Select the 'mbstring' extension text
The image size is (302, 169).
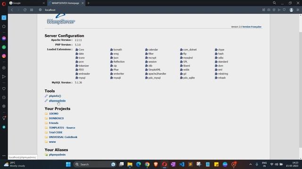(223, 74)
